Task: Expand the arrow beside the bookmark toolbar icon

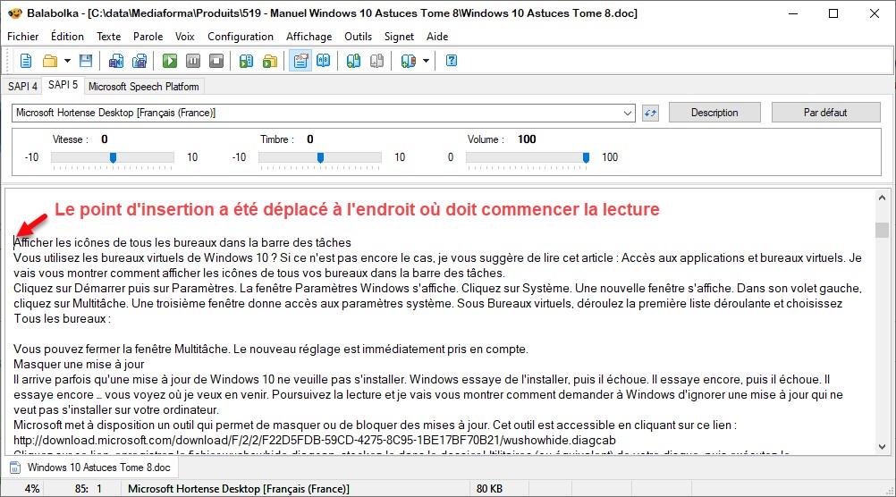Action: click(x=426, y=61)
